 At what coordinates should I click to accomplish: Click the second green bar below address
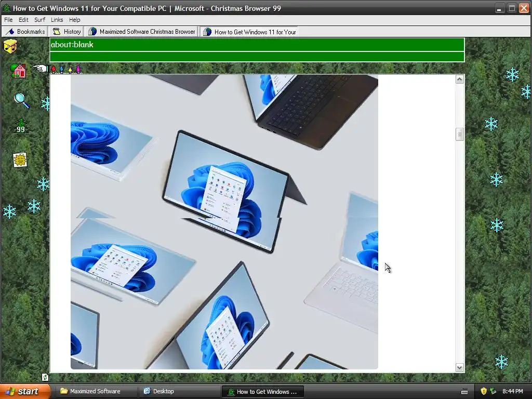coord(257,57)
